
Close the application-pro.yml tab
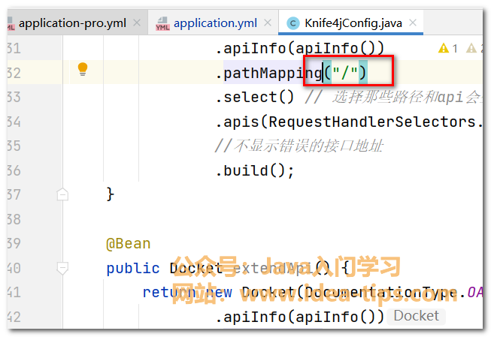(136, 24)
